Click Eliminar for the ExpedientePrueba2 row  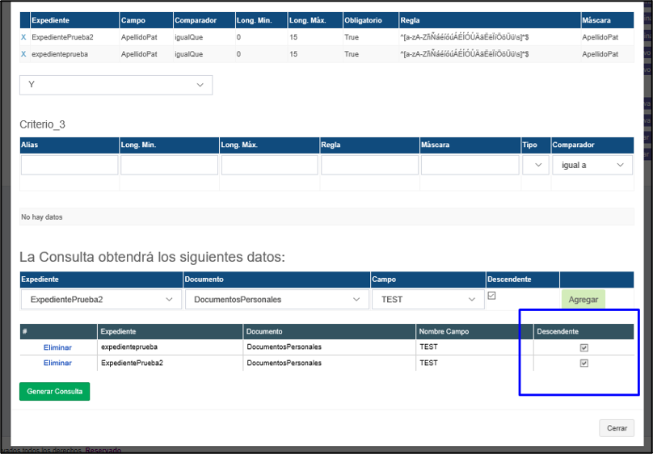point(57,364)
